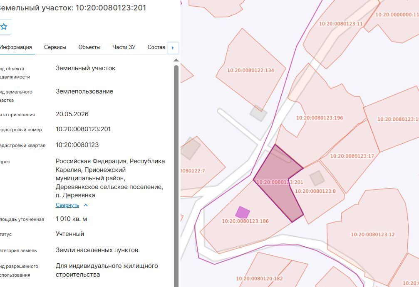Click parcel label 10:20:0080123:12
The height and width of the screenshot is (287, 419).
coord(372,234)
